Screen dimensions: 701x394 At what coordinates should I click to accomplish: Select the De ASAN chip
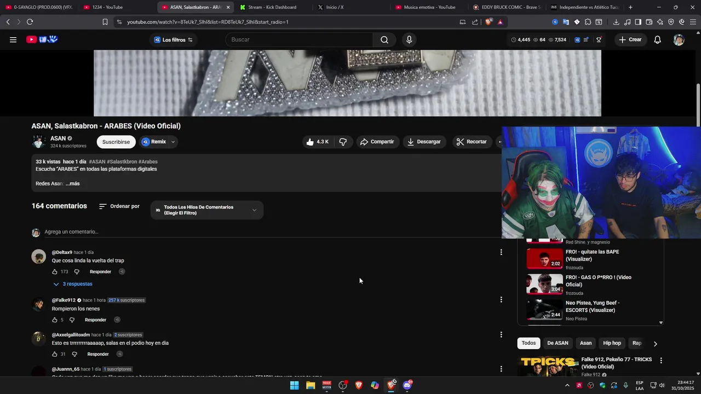point(558,343)
